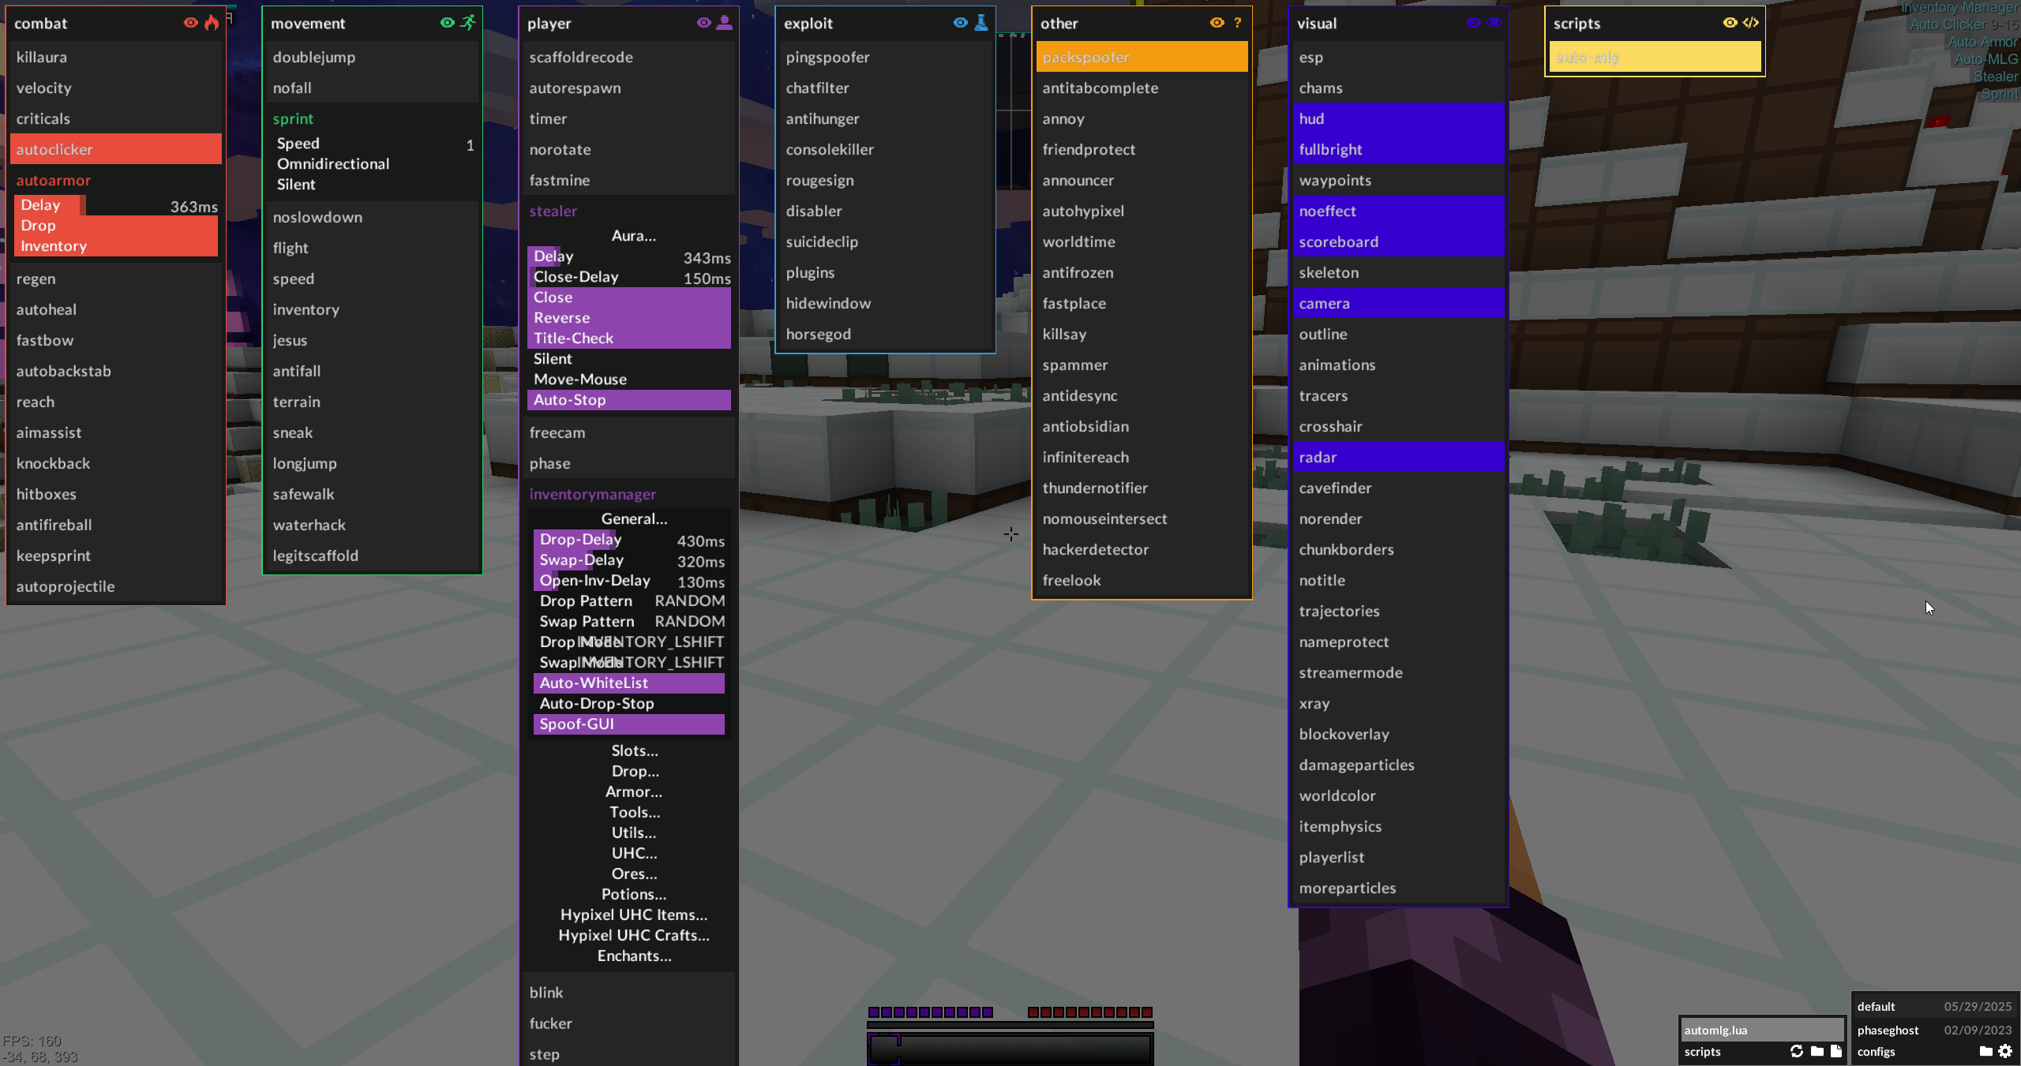Click the reload scripts refresh icon
The image size is (2021, 1066).
tap(1796, 1051)
